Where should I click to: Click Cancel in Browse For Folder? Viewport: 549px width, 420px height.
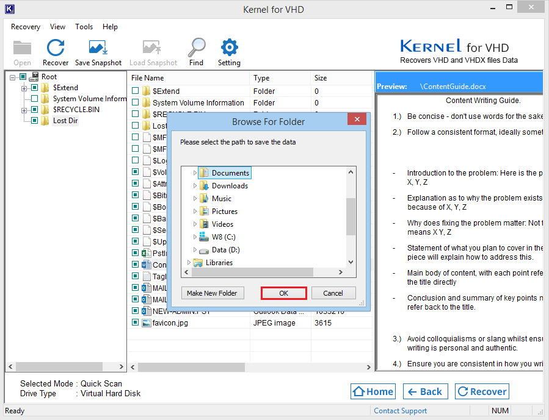click(x=333, y=293)
